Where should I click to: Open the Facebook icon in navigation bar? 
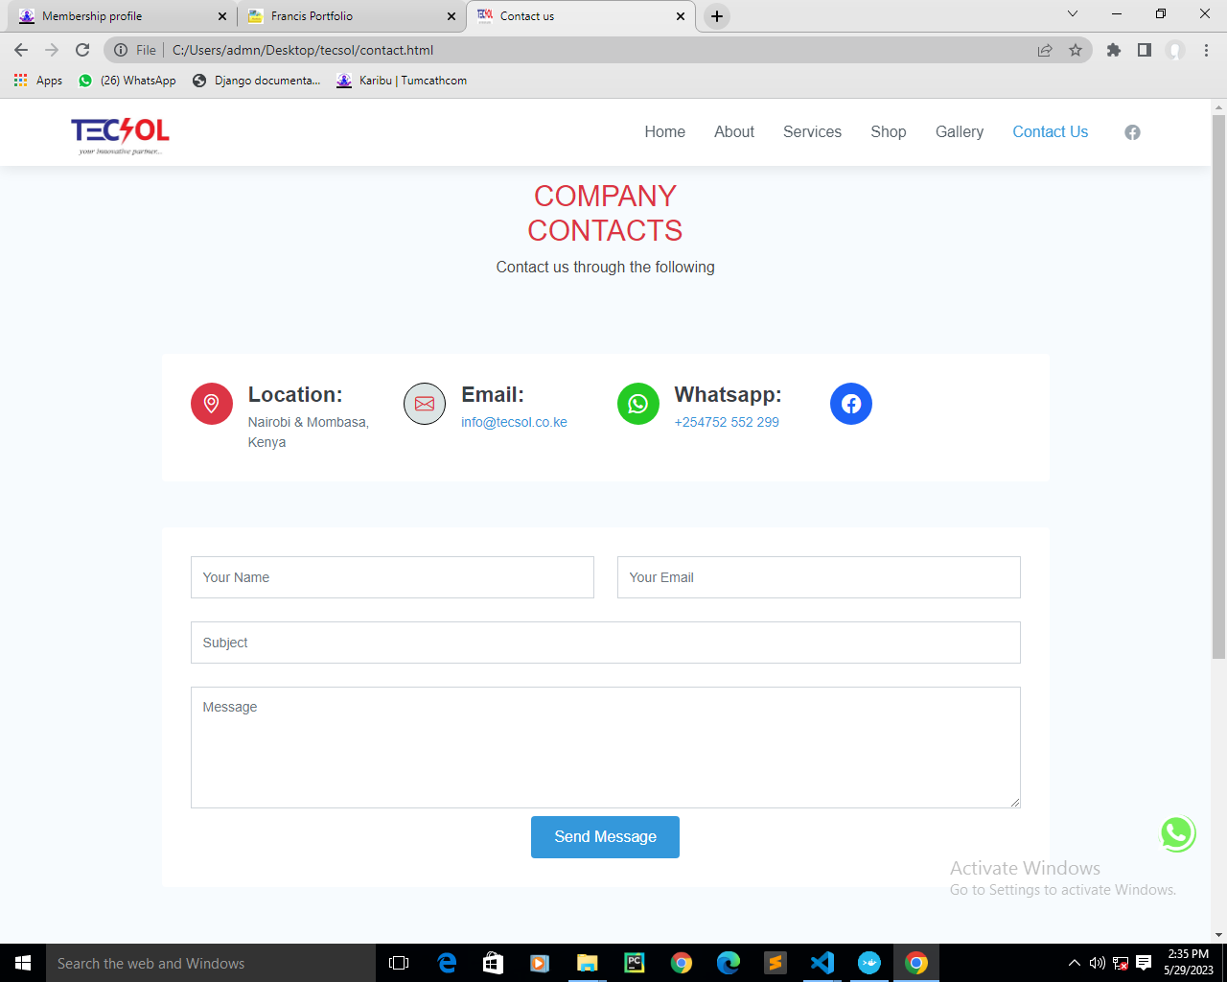click(x=1132, y=132)
